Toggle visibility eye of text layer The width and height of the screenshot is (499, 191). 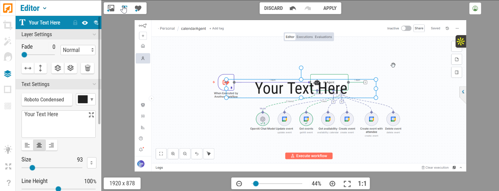(85, 23)
